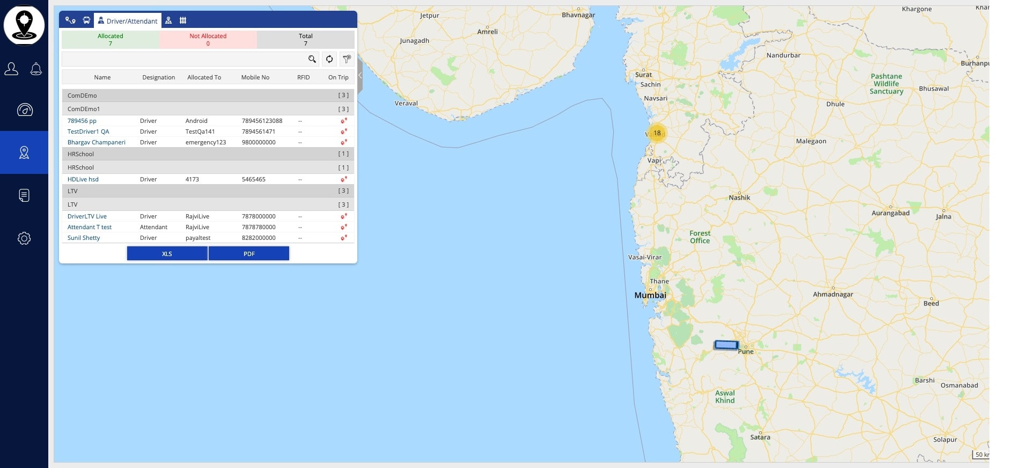Open the point-of-interest map marker tab
The height and width of the screenshot is (468, 1030).
[x=168, y=20]
